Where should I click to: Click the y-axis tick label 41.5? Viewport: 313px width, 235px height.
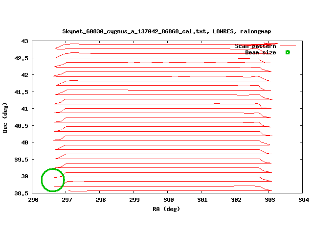click(x=22, y=92)
